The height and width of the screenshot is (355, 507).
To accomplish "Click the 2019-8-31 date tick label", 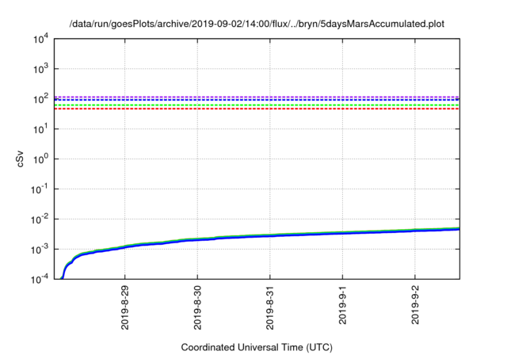I will click(270, 307).
